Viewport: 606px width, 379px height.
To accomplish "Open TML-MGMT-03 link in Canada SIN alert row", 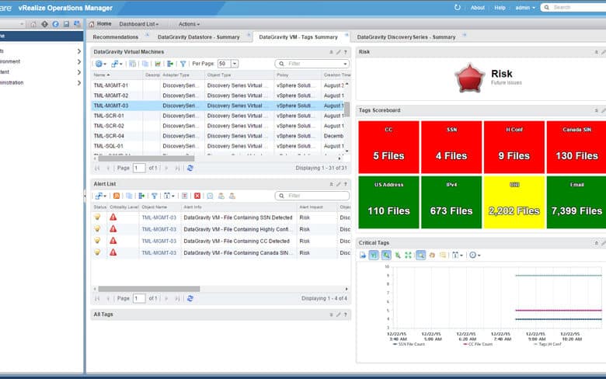I will pos(158,252).
